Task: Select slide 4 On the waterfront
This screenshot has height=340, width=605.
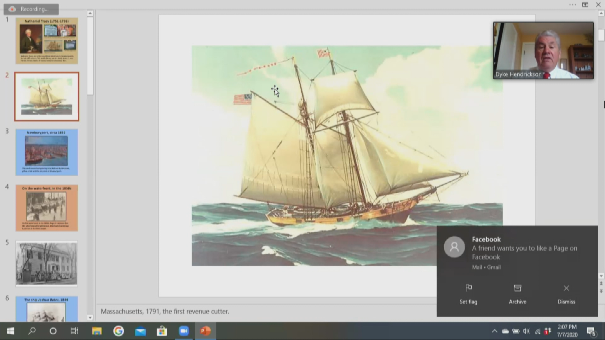Action: (x=47, y=208)
